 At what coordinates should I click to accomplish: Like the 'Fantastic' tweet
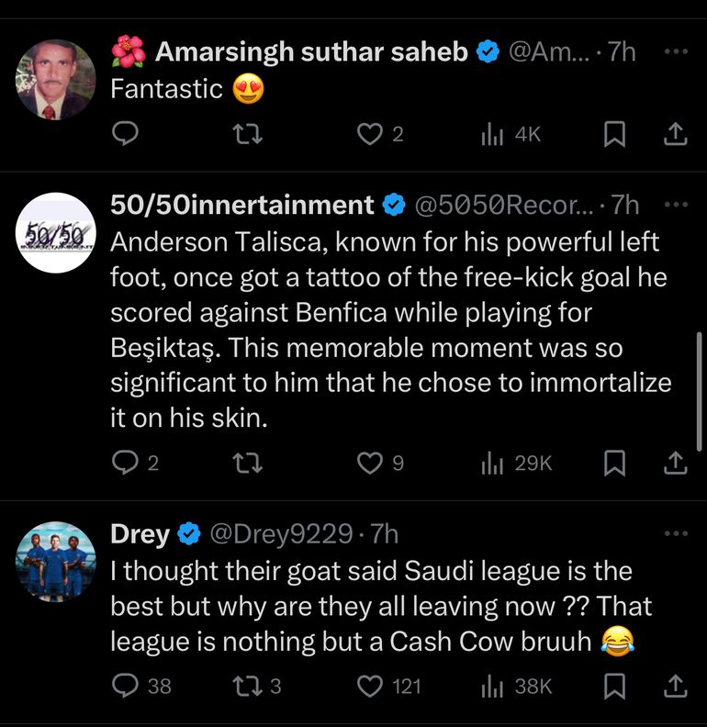pos(369,135)
